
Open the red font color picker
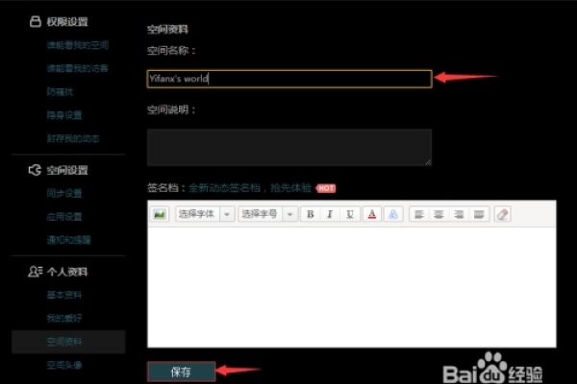(x=372, y=214)
